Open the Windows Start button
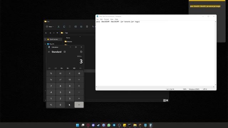The image size is (228, 128). tap(78, 125)
